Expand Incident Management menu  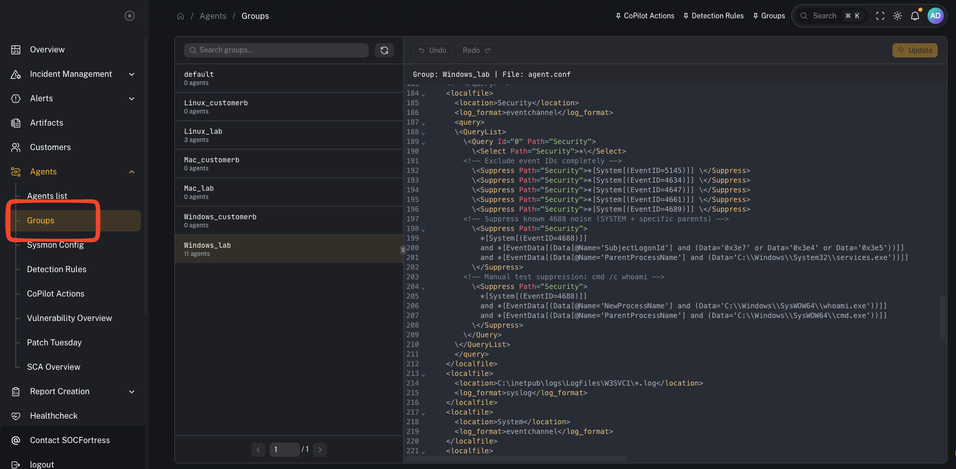[71, 74]
